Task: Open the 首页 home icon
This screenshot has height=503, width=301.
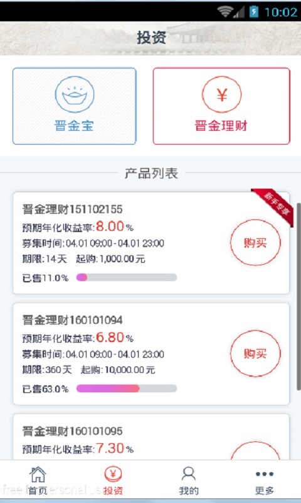Action: pos(38,474)
